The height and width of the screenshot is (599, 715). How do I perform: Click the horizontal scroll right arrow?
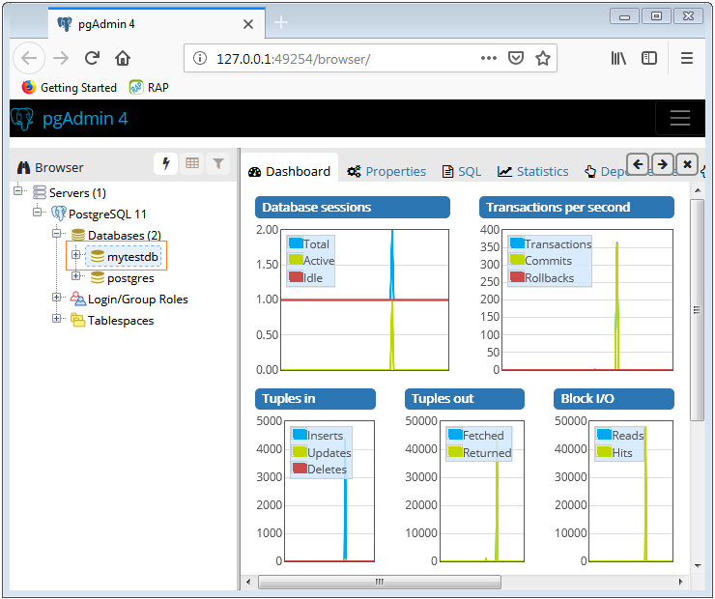[680, 583]
